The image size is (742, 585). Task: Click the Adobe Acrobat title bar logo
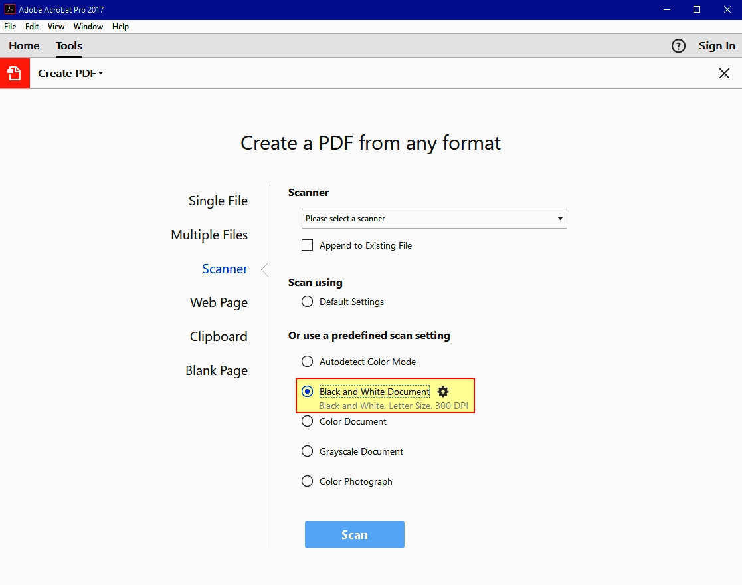[9, 9]
